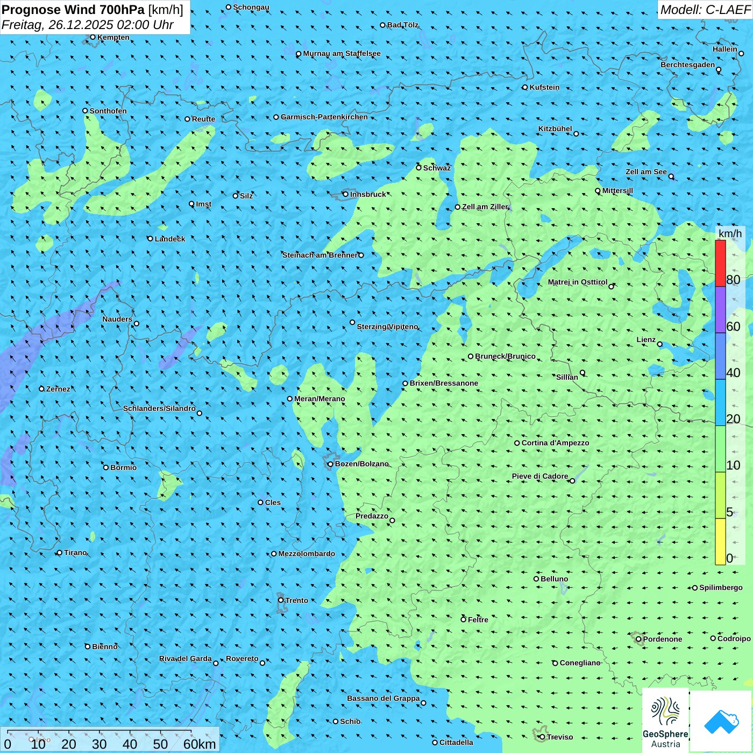
Task: Click the Treviso city marker
Action: 542,737
